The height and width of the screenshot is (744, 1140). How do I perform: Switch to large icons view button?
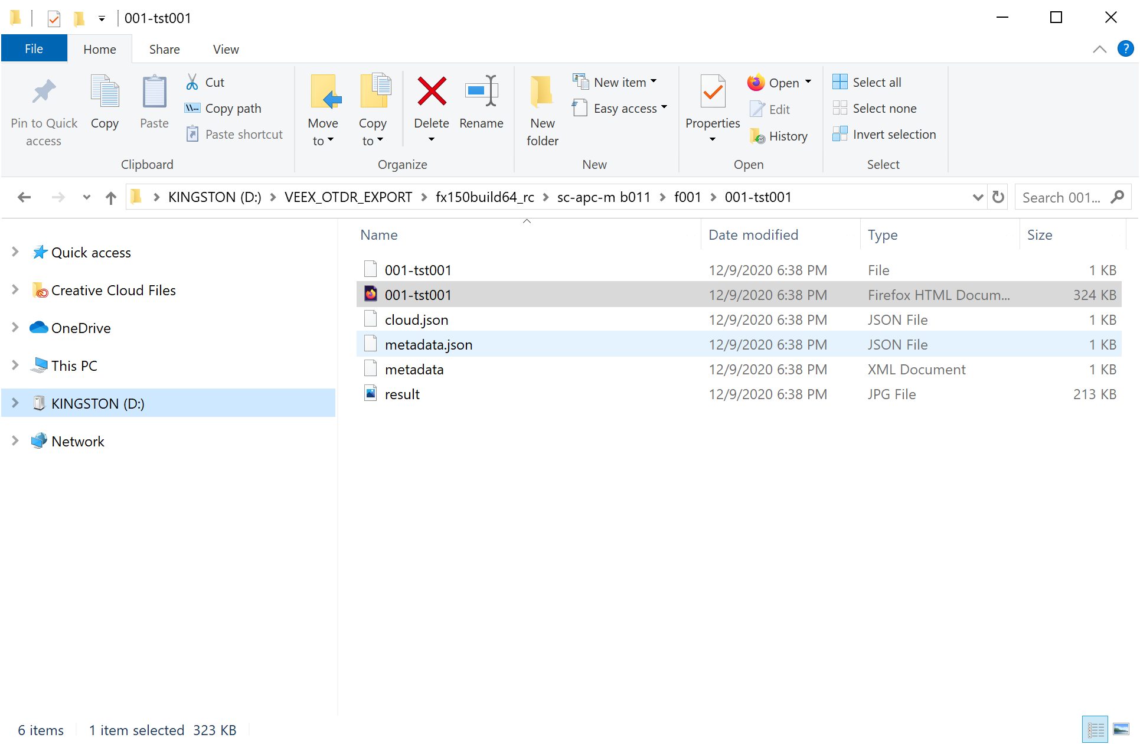(x=1121, y=730)
